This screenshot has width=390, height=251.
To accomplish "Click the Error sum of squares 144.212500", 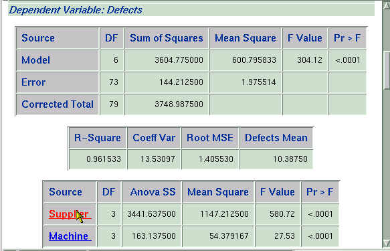I will (x=181, y=82).
